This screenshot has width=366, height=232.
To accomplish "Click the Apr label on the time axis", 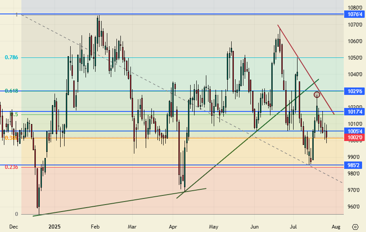I will [x=173, y=227].
